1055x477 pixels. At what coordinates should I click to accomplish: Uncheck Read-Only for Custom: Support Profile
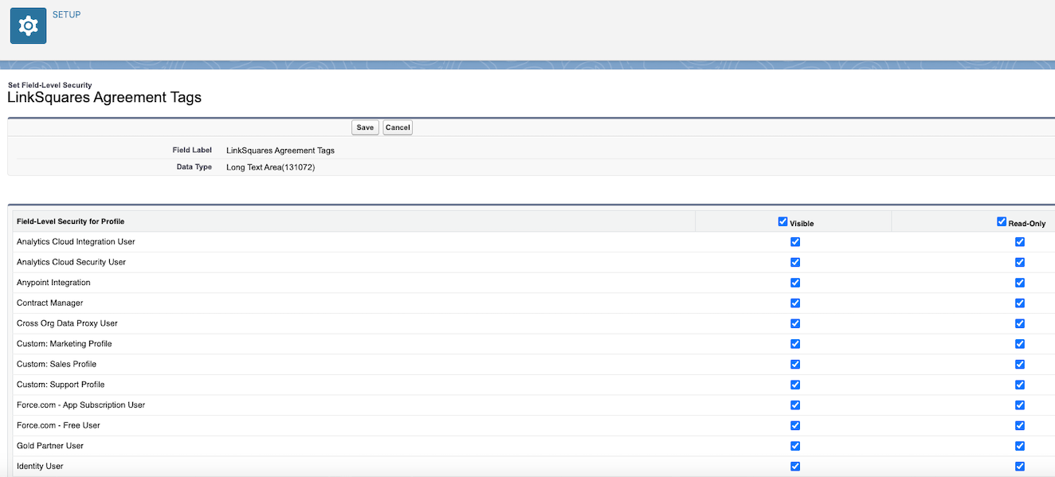click(x=1020, y=385)
